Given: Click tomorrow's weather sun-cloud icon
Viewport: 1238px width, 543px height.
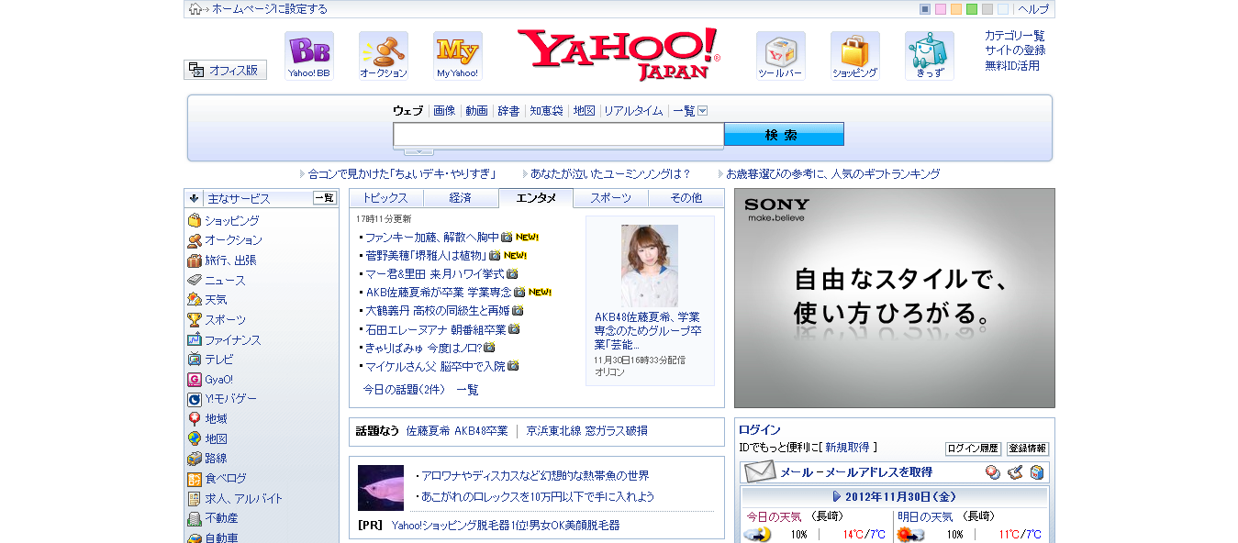Looking at the screenshot, I should 910,535.
